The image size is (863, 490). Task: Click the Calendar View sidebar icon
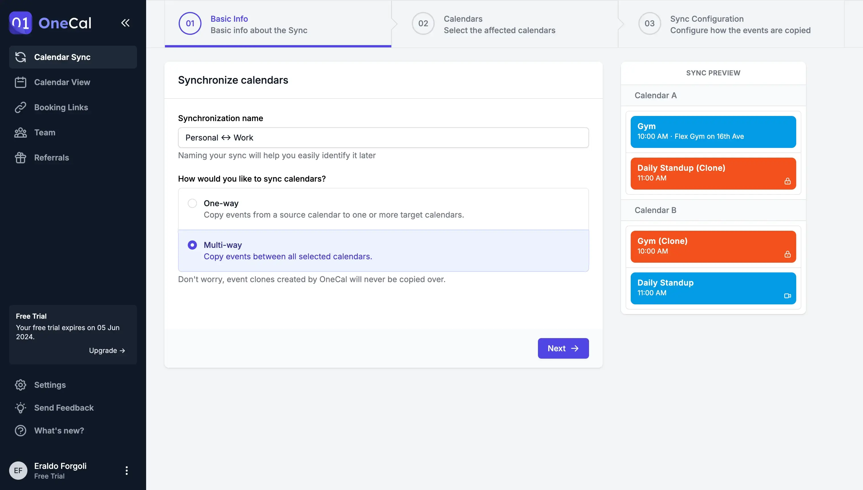pyautogui.click(x=20, y=82)
